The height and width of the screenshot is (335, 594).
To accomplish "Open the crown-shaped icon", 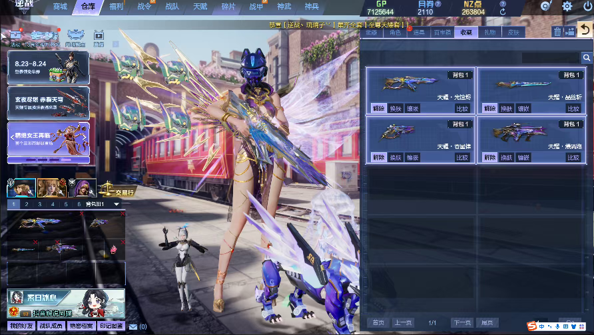I will [75, 38].
